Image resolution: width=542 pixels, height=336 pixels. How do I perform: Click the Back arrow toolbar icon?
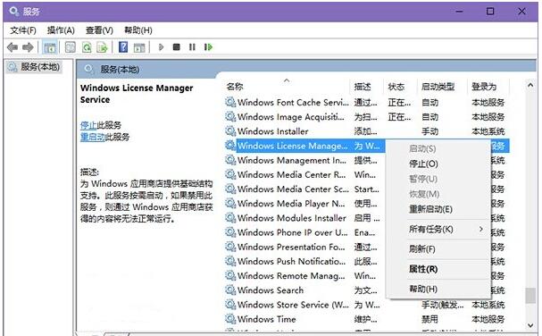13,47
